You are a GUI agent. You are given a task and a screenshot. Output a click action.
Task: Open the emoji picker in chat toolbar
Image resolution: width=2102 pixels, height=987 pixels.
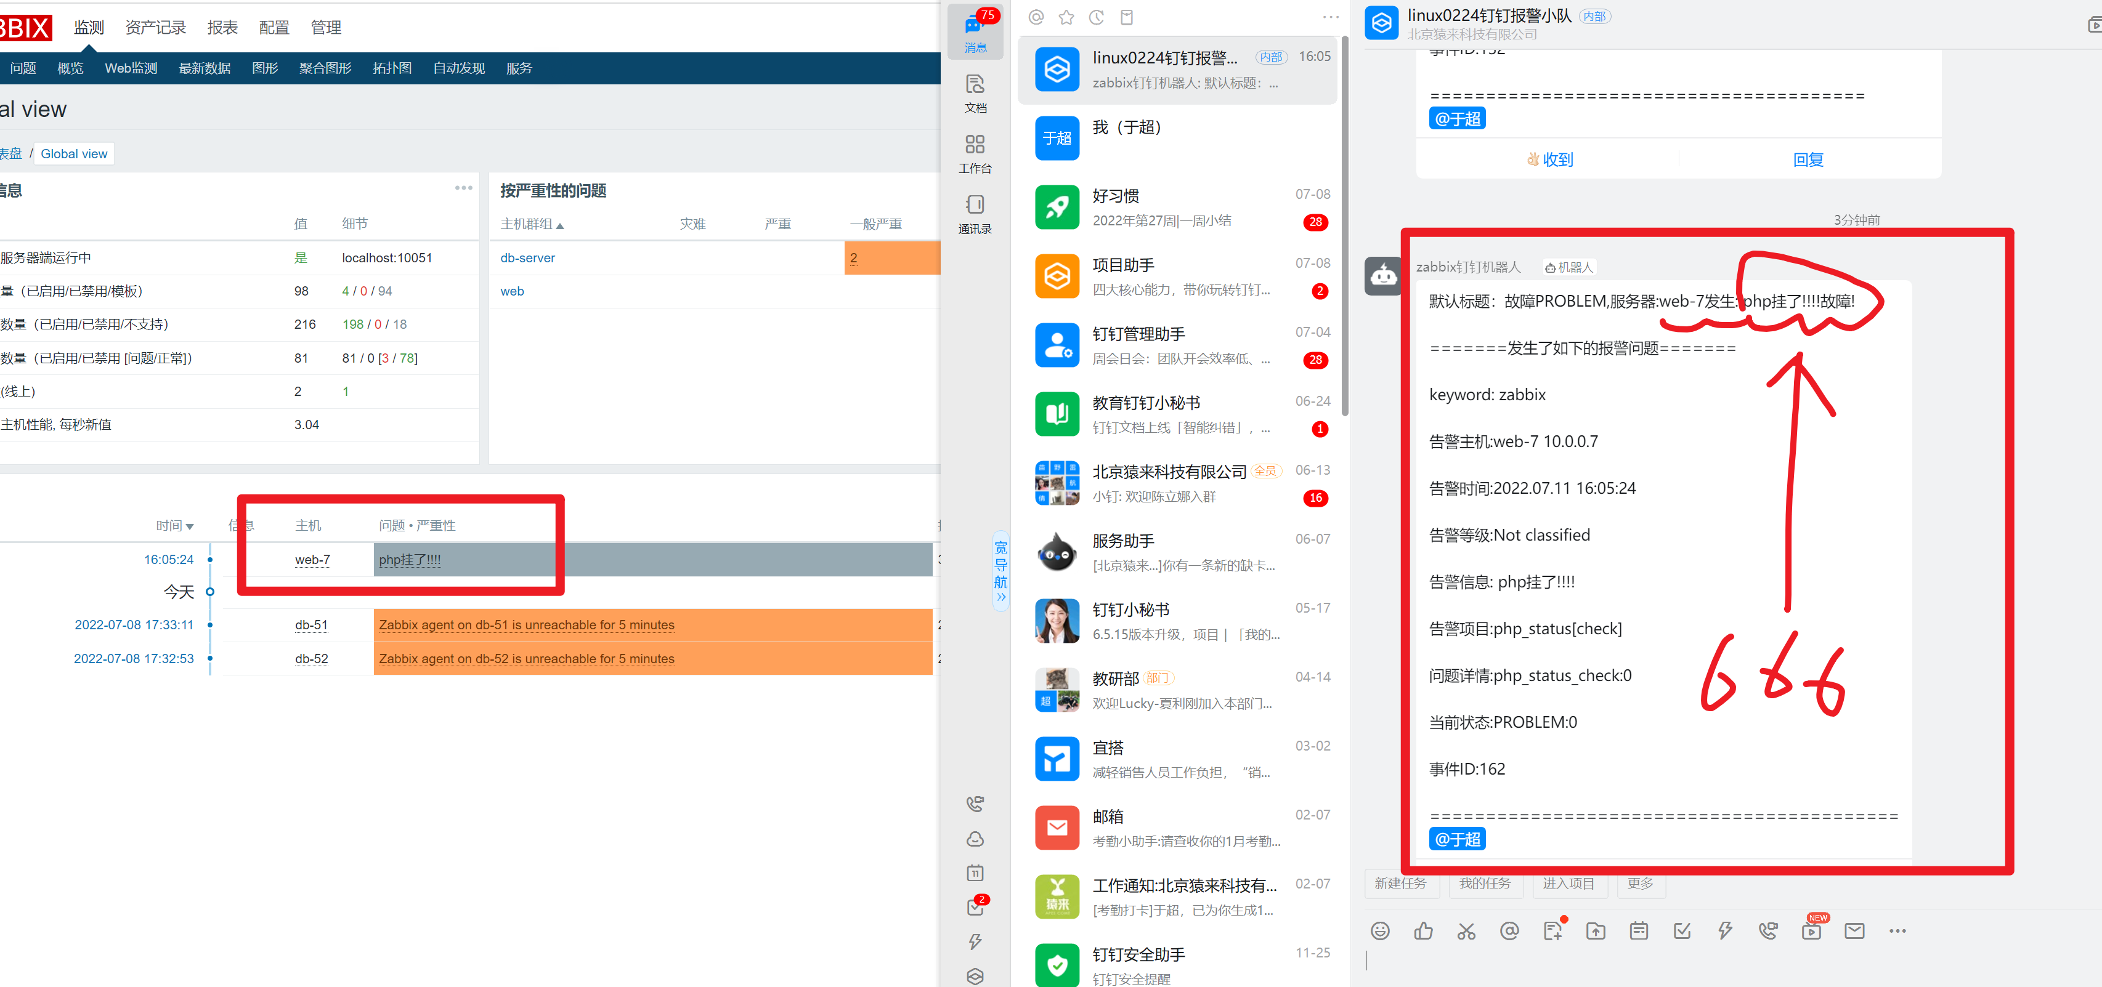pyautogui.click(x=1380, y=931)
